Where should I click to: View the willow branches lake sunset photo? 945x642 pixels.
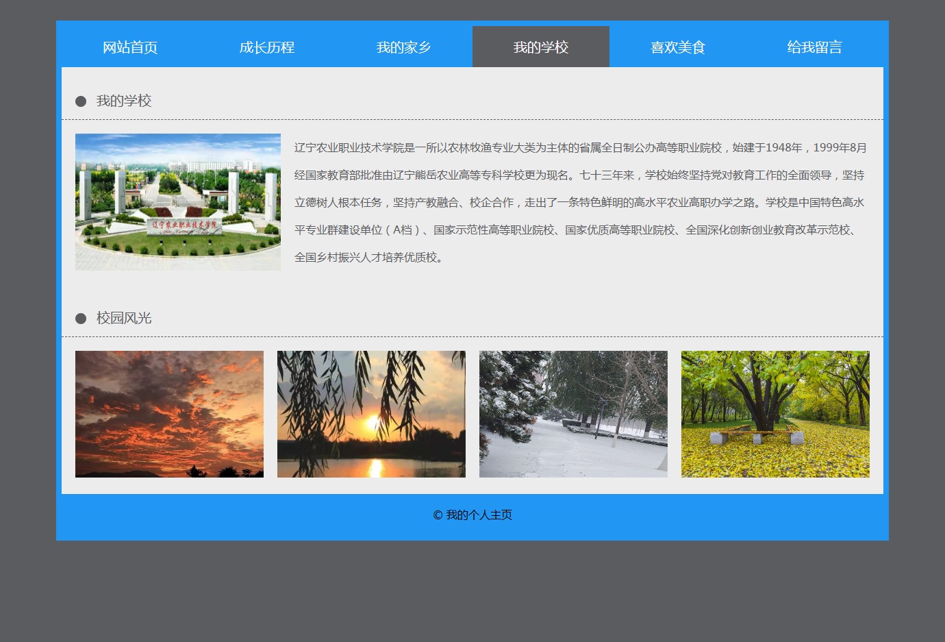coord(371,414)
